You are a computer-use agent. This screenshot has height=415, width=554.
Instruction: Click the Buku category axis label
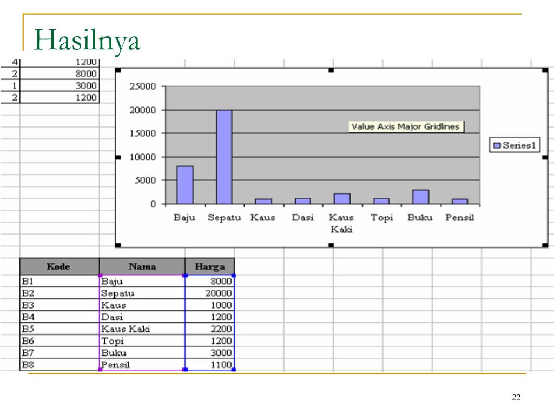tap(420, 217)
